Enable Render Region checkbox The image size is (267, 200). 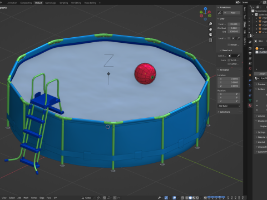229,44
